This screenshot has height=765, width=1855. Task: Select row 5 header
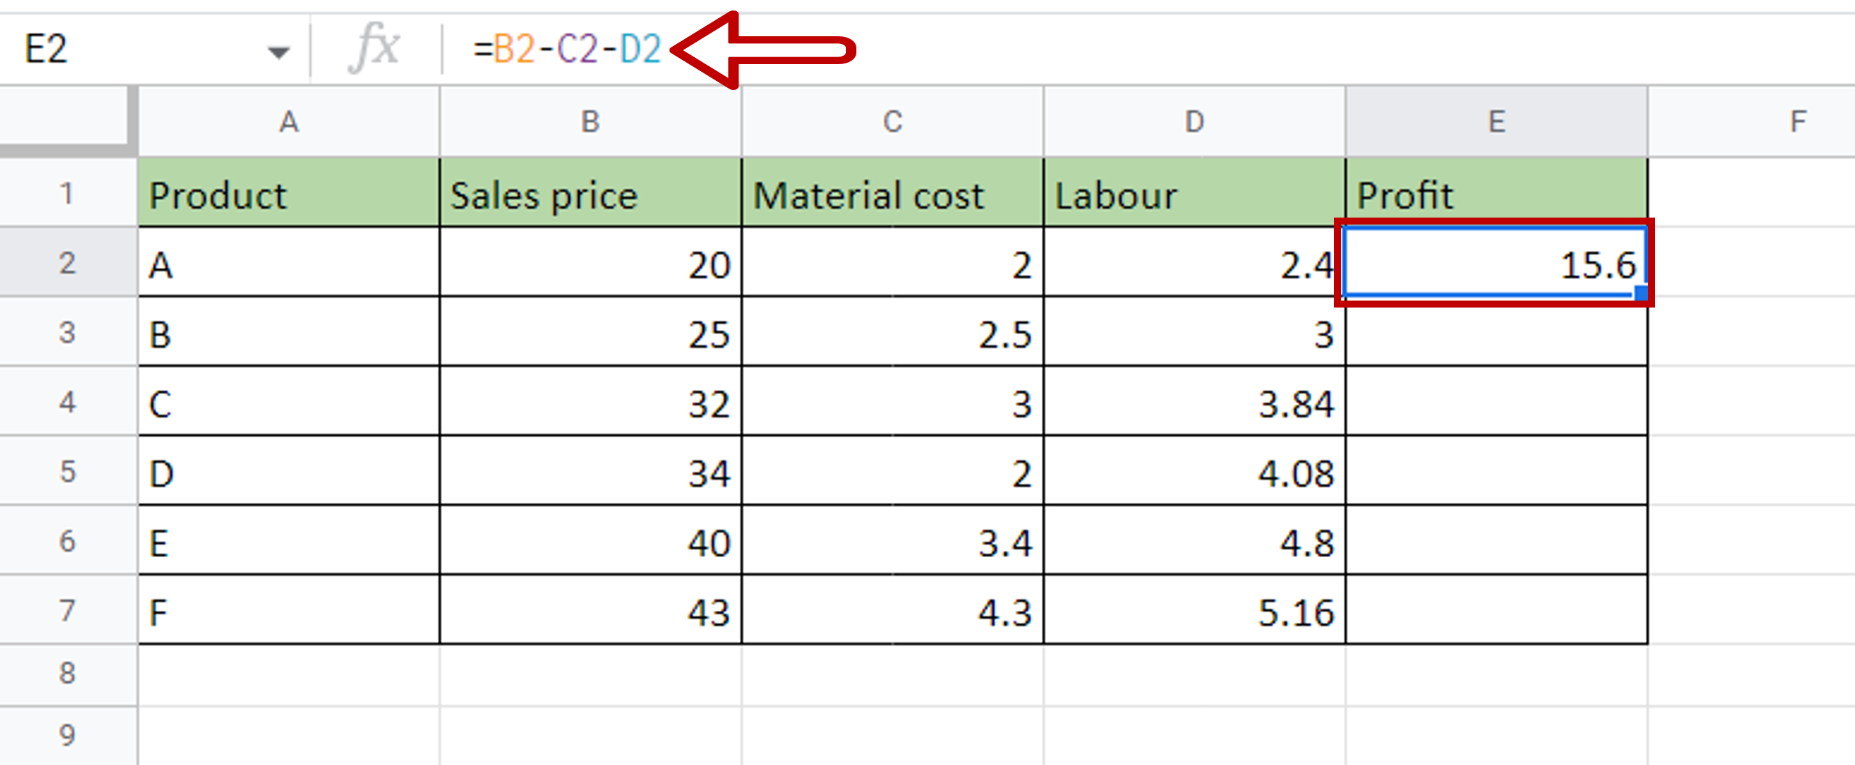click(68, 471)
